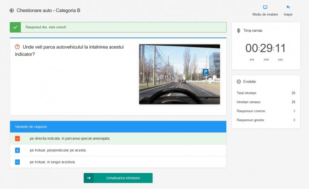Click the Raspunsuri gresite value 0

[294, 120]
